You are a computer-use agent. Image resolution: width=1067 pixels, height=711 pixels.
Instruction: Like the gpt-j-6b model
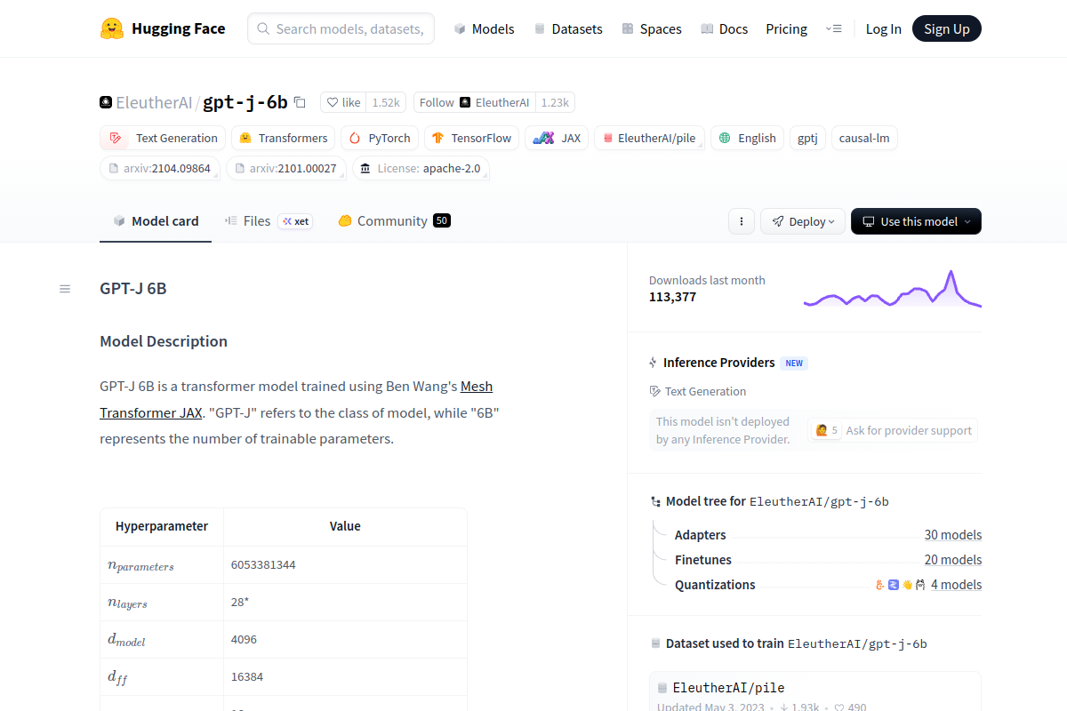pyautogui.click(x=343, y=102)
